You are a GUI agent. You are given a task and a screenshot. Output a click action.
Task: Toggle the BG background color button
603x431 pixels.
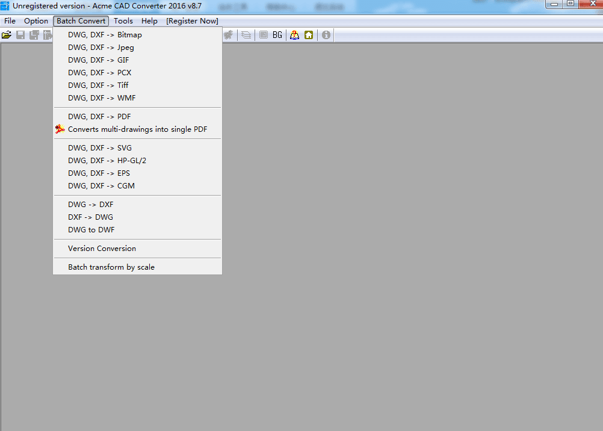(x=277, y=34)
